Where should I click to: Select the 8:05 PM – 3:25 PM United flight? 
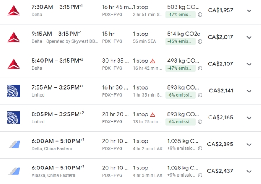point(130,118)
